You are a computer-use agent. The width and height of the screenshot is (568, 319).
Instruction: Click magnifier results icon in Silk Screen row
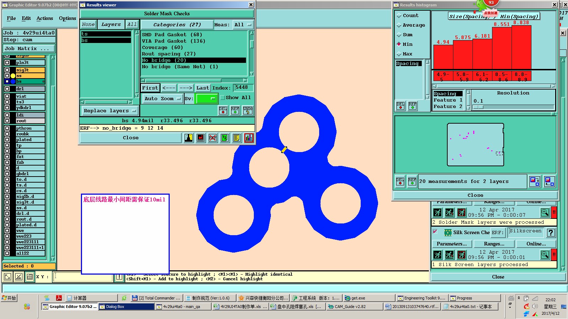click(x=545, y=255)
